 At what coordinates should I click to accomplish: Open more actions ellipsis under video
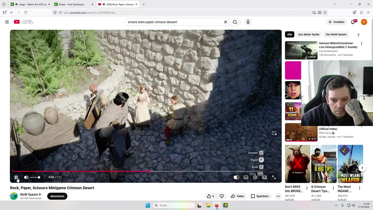pyautogui.click(x=278, y=196)
